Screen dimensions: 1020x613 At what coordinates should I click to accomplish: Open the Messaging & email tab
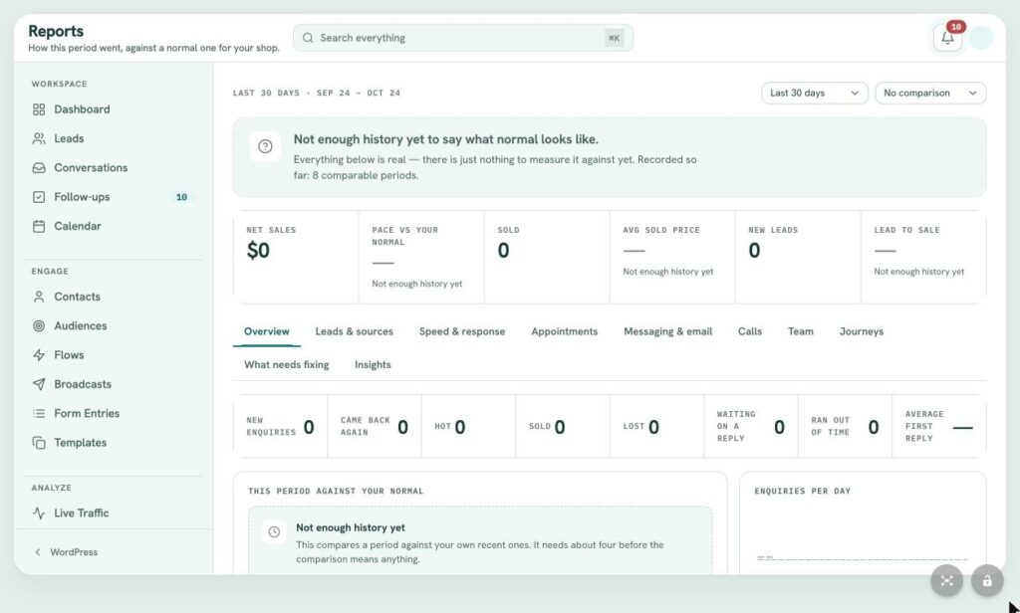[x=667, y=331]
